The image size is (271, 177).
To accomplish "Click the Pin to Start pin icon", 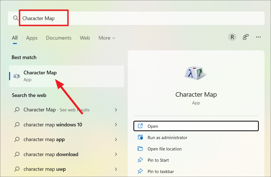I will click(x=140, y=160).
